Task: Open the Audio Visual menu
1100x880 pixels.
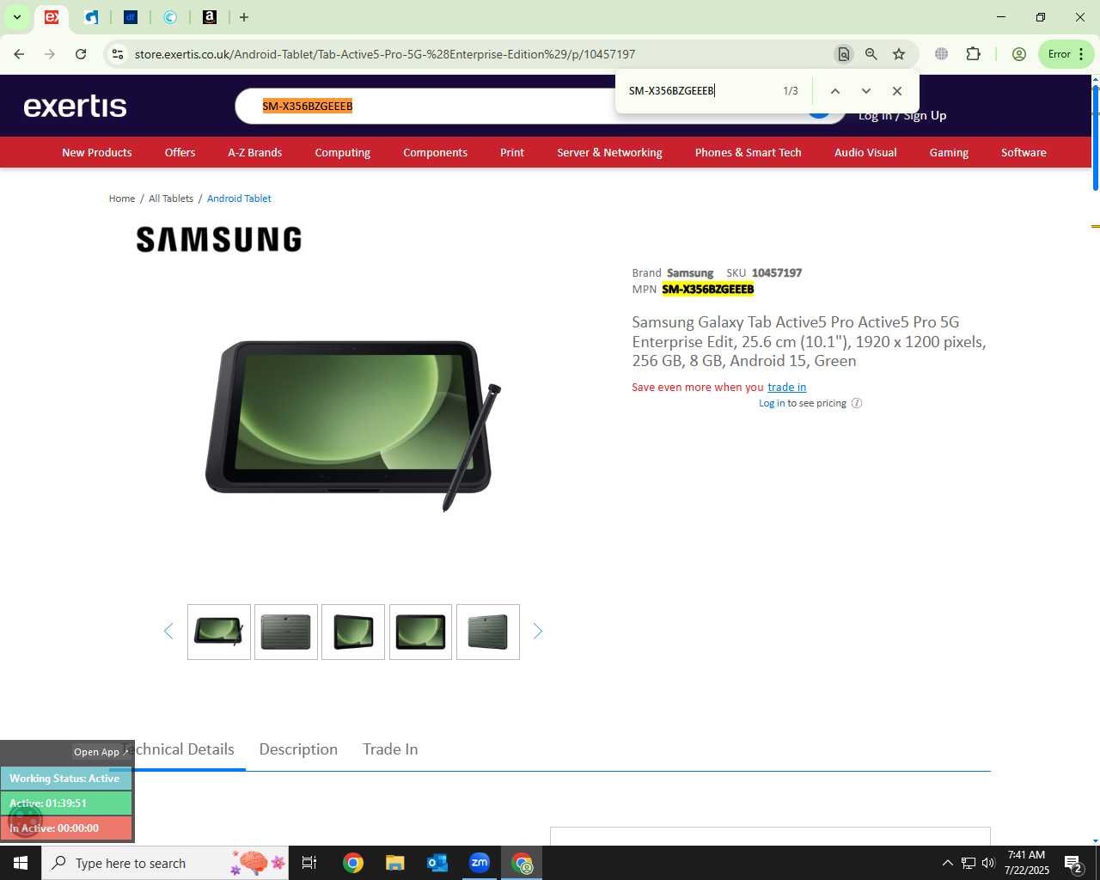Action: 865,153
